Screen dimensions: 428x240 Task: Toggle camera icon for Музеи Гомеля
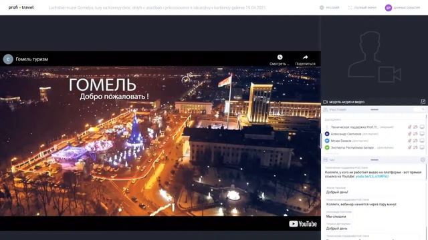point(415,141)
